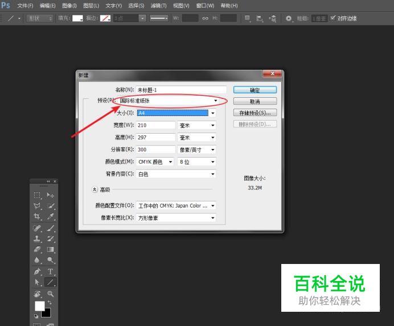
Task: Select the Eraser tool
Action: 37,249
